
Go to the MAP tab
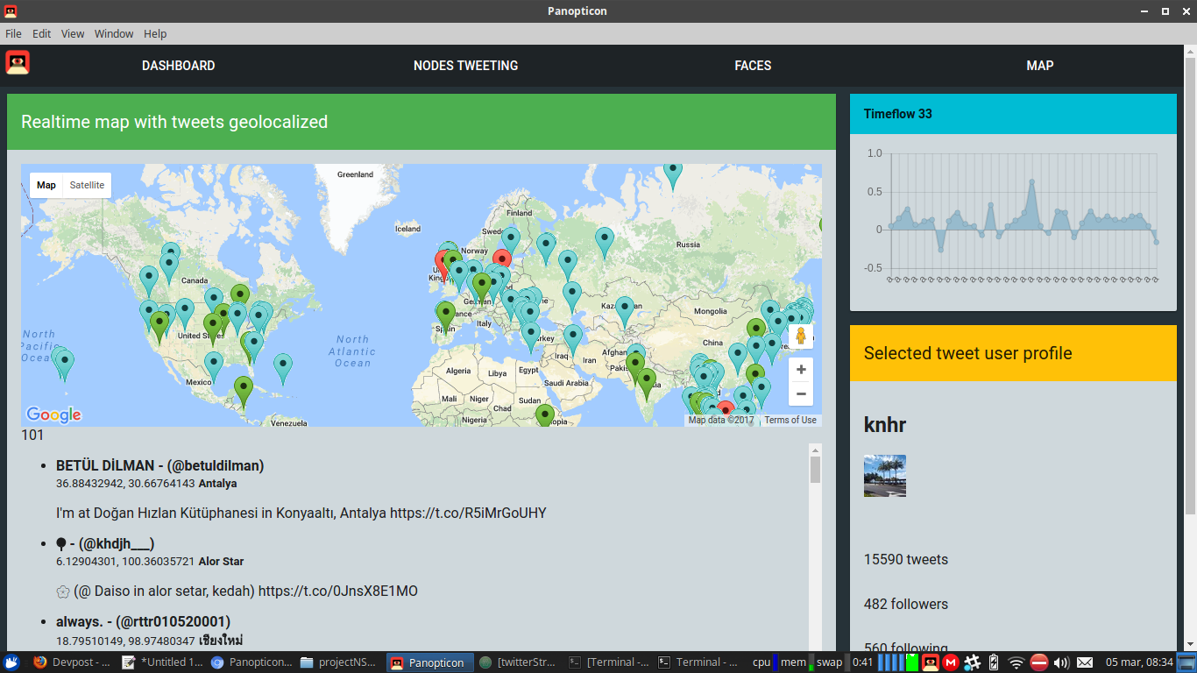pyautogui.click(x=1040, y=66)
